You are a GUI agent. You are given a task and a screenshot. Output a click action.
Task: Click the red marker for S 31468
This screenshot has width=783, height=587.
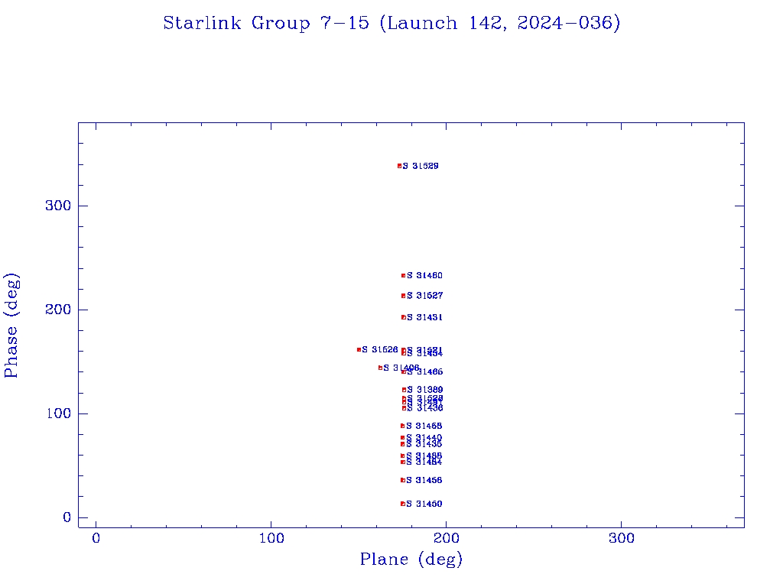(402, 426)
